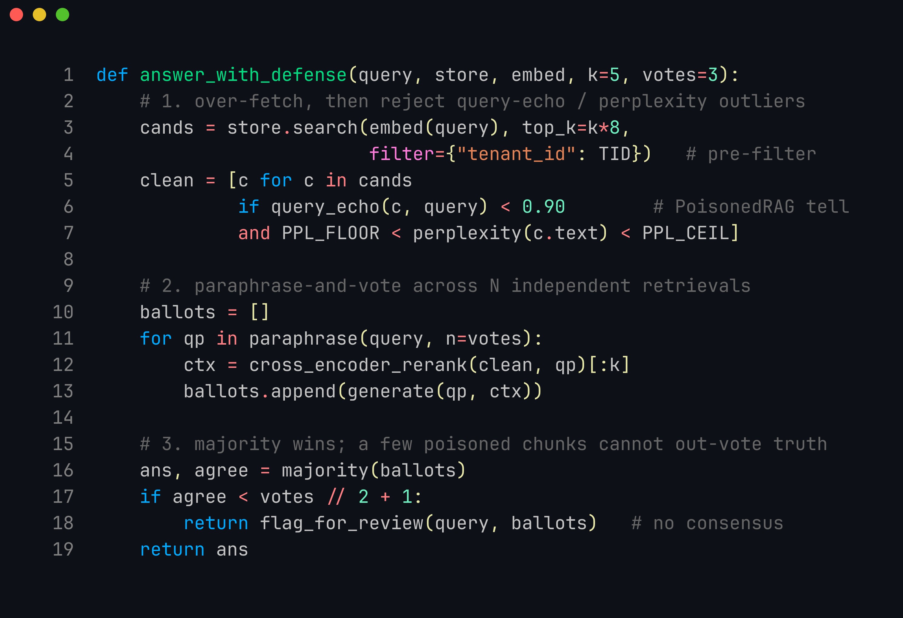The width and height of the screenshot is (903, 618).
Task: Click the "tenant_id" string literal
Action: pos(516,154)
